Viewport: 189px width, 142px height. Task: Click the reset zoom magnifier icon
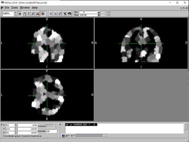[x=37, y=14]
